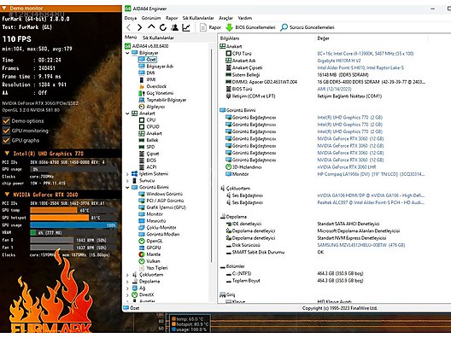Click the BilgiAlanı column header
The width and height of the screenshot is (451, 338).
230,38
